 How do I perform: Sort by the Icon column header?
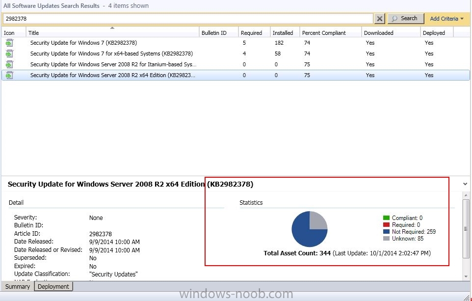point(14,33)
